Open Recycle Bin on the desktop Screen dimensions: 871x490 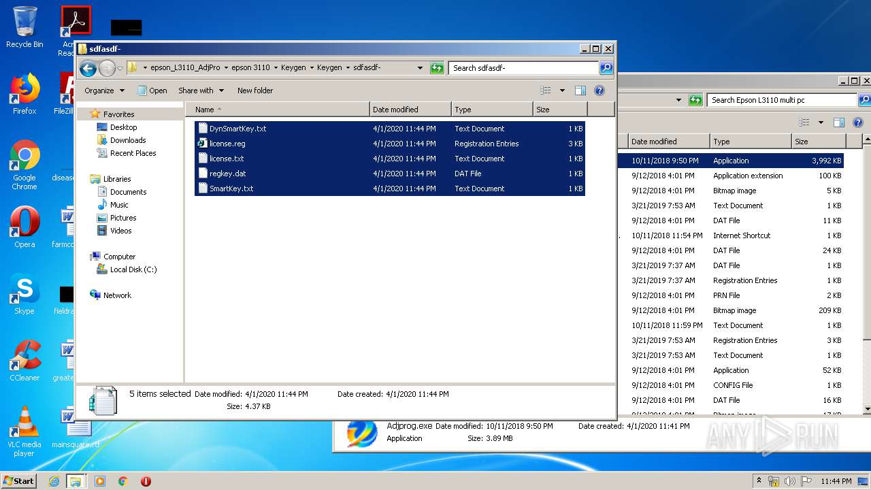(24, 27)
